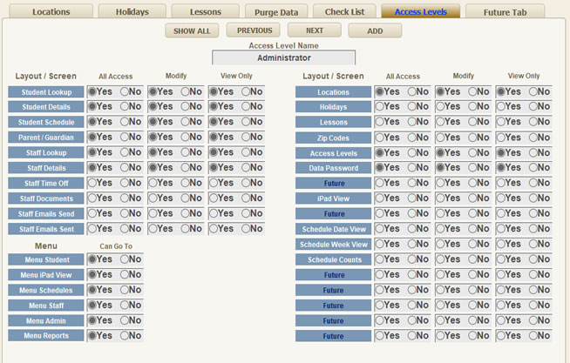Set Zip Codes View Only to Yes
This screenshot has height=363, width=570.
(x=501, y=138)
